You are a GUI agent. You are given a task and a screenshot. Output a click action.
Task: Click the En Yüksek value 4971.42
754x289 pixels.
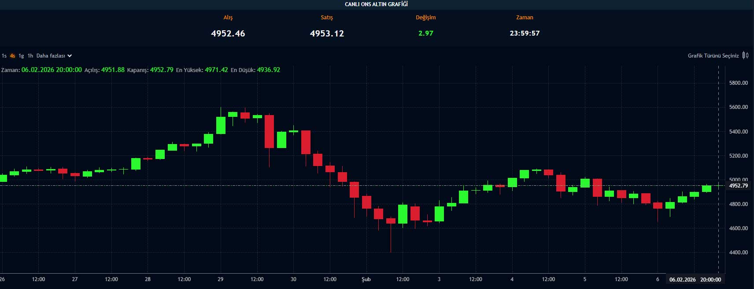(216, 70)
